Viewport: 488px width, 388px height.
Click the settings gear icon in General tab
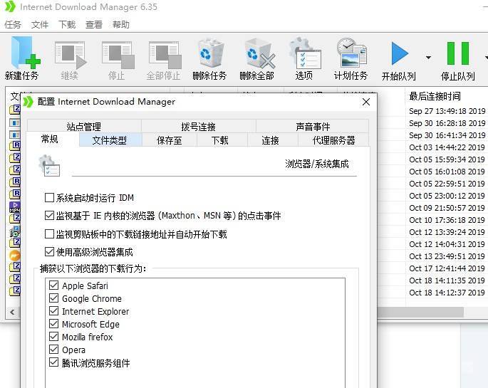(x=49, y=165)
